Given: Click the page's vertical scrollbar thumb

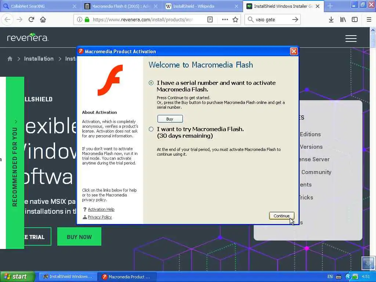Looking at the screenshot, I should (x=373, y=40).
